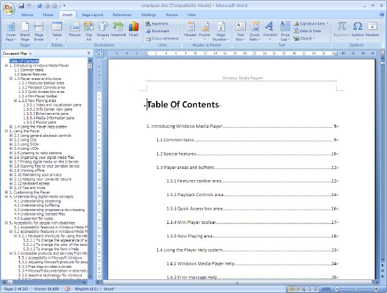Click English (U.S.) language indicator
The height and width of the screenshot is (293, 387).
[86, 288]
